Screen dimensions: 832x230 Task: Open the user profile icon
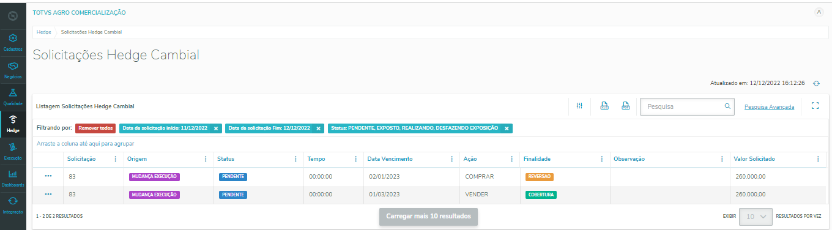point(819,12)
